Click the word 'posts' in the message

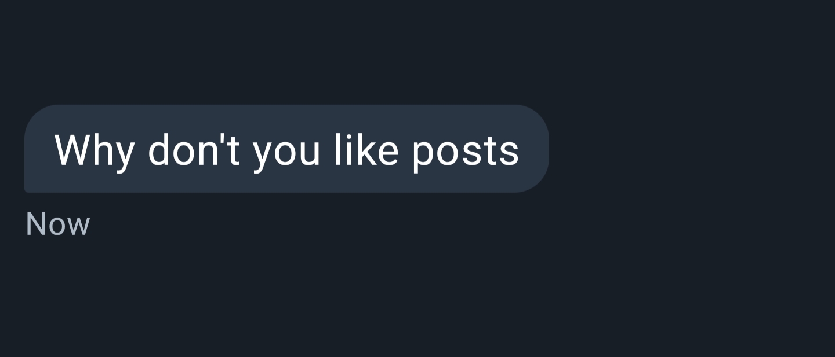click(466, 153)
